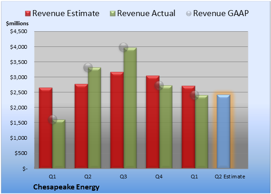271x194 pixels.
Task: Click the GAAP sphere marker above Q2
Action: click(x=88, y=67)
